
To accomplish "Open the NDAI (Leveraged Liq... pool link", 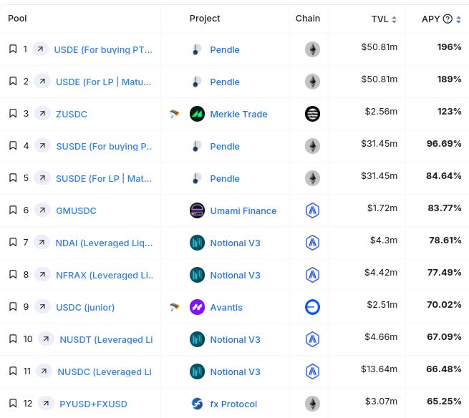I will click(104, 243).
